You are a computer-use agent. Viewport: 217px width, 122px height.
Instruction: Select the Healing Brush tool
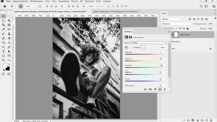(9, 29)
